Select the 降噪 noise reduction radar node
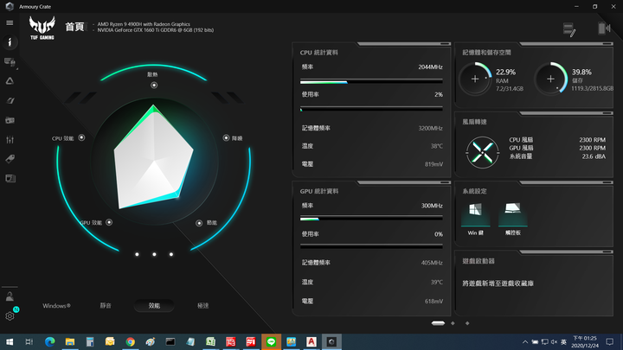 click(x=226, y=137)
